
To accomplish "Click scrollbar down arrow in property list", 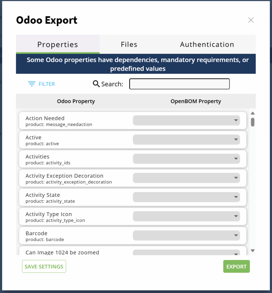I will 253,250.
